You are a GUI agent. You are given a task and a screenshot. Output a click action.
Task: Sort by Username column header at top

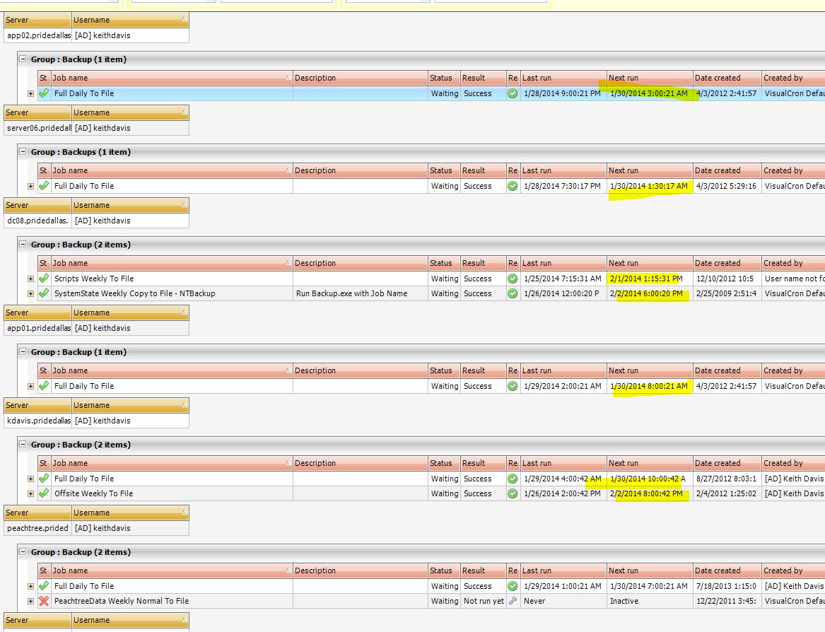coord(130,20)
